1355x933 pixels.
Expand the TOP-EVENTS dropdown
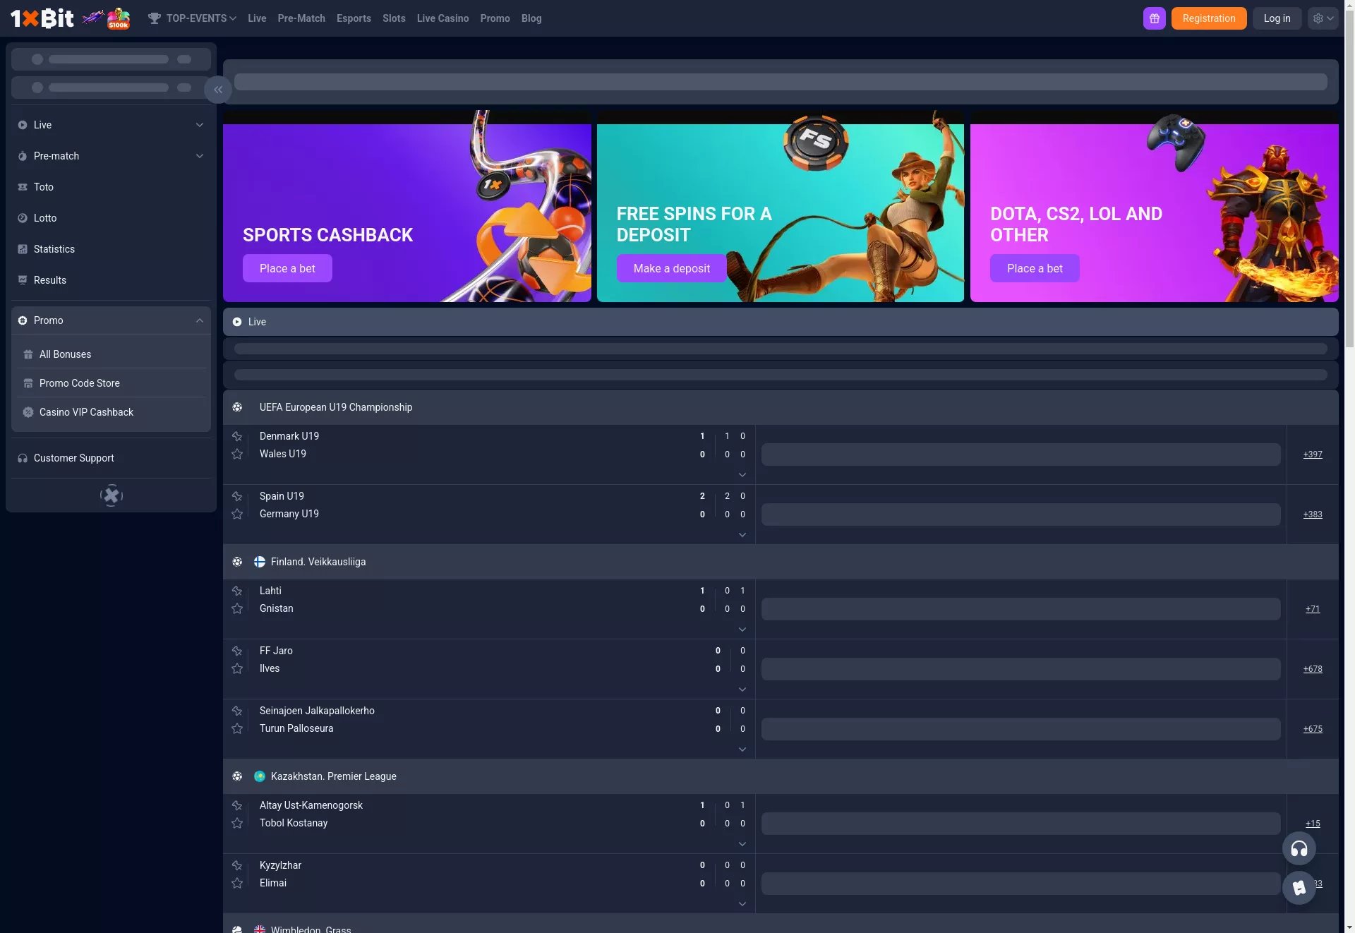point(192,18)
